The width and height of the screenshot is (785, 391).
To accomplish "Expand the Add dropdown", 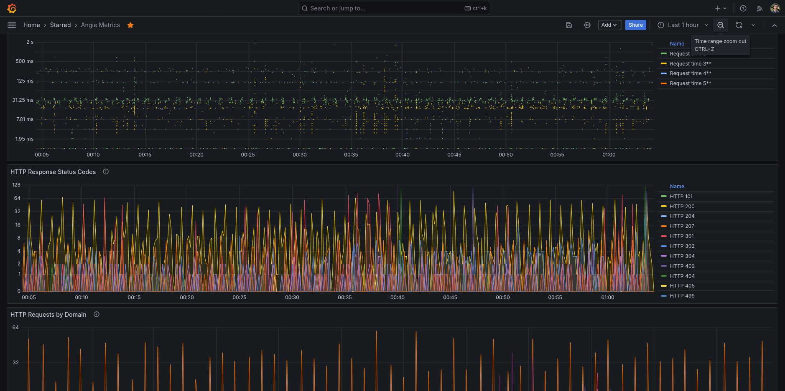I will pyautogui.click(x=609, y=25).
